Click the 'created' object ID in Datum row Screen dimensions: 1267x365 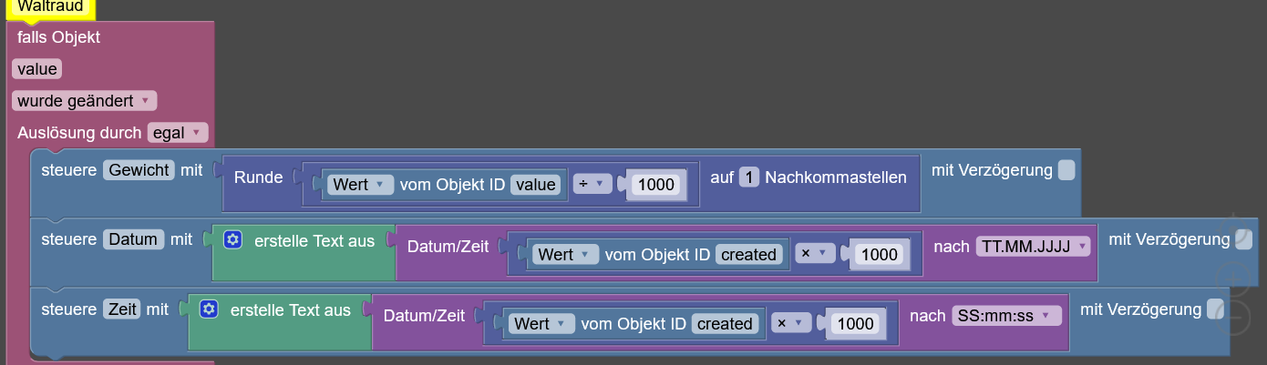[748, 255]
